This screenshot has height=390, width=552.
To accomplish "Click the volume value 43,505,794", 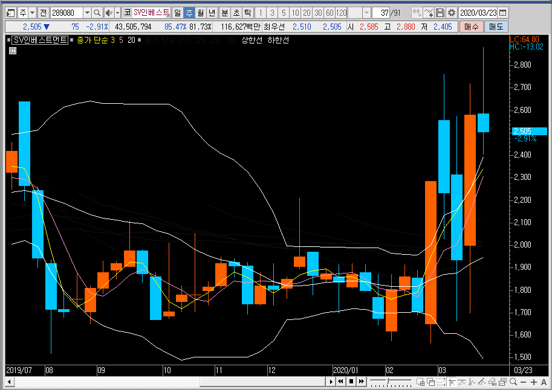I will tap(133, 27).
